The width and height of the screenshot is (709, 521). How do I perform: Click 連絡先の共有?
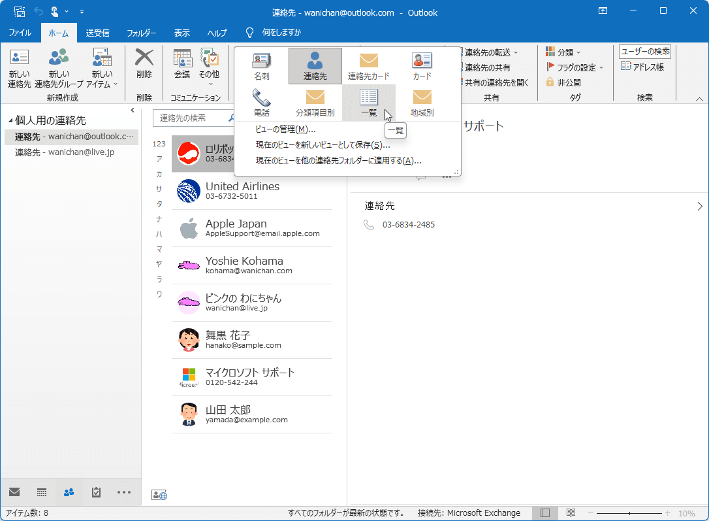487,67
